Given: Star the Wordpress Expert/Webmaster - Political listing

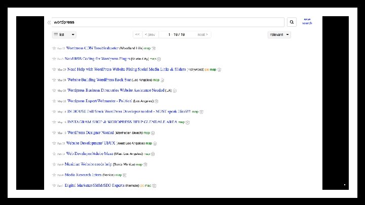Looking at the screenshot, I should click(x=54, y=101).
